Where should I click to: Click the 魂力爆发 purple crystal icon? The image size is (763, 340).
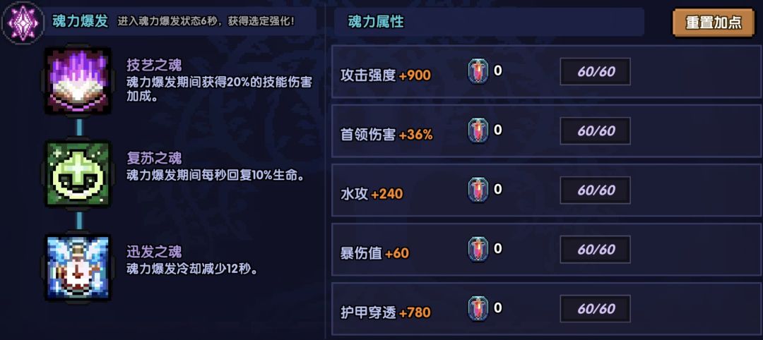point(21,21)
